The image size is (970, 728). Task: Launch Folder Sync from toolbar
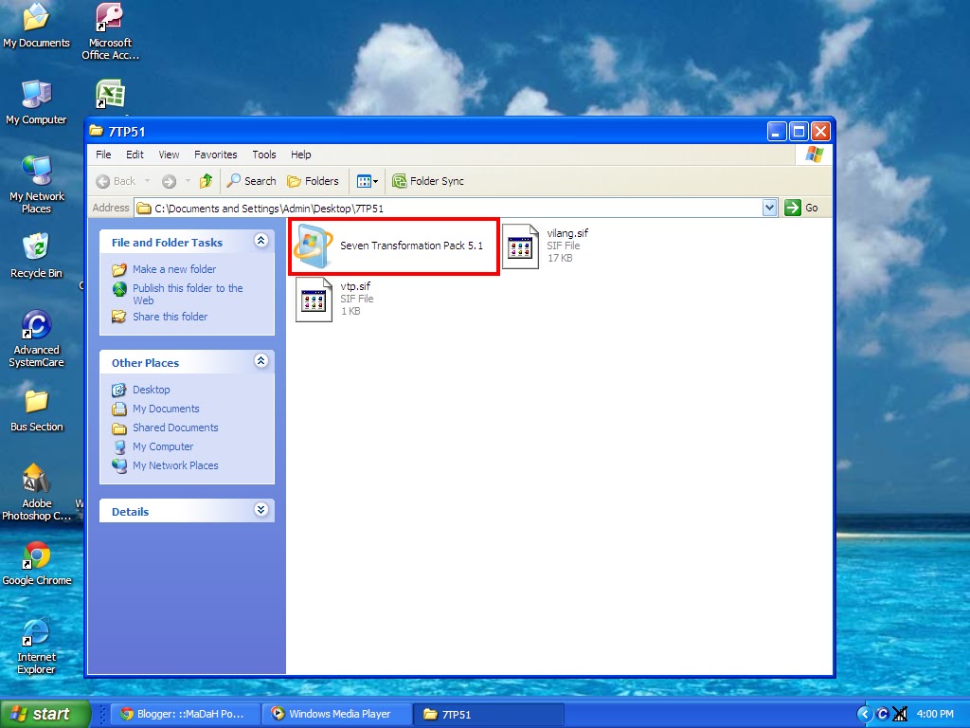[x=428, y=181]
